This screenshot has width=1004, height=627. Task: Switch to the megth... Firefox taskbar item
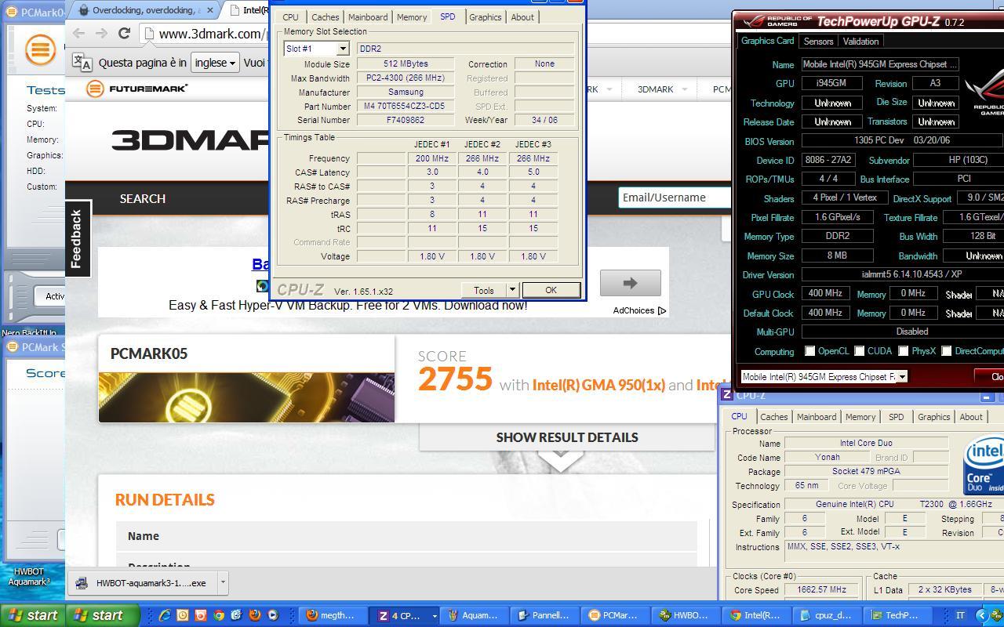(333, 615)
